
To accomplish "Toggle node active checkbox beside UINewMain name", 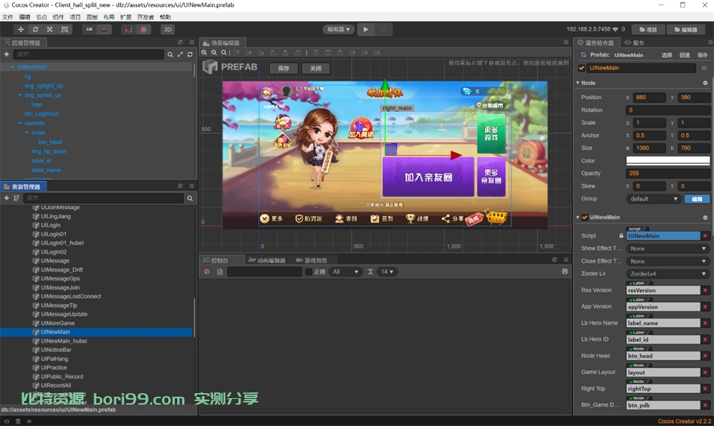I will [x=581, y=68].
